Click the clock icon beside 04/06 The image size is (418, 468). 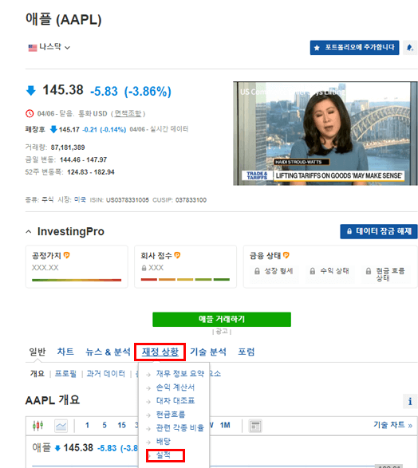pos(30,114)
